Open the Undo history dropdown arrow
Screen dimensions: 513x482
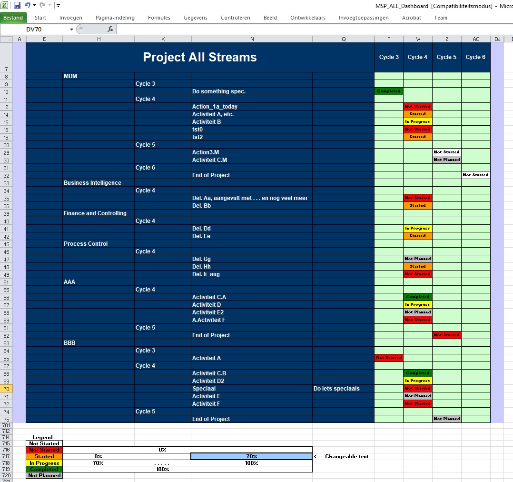point(34,6)
